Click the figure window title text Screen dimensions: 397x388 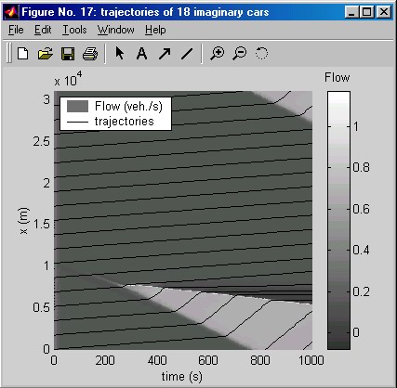pyautogui.click(x=145, y=12)
